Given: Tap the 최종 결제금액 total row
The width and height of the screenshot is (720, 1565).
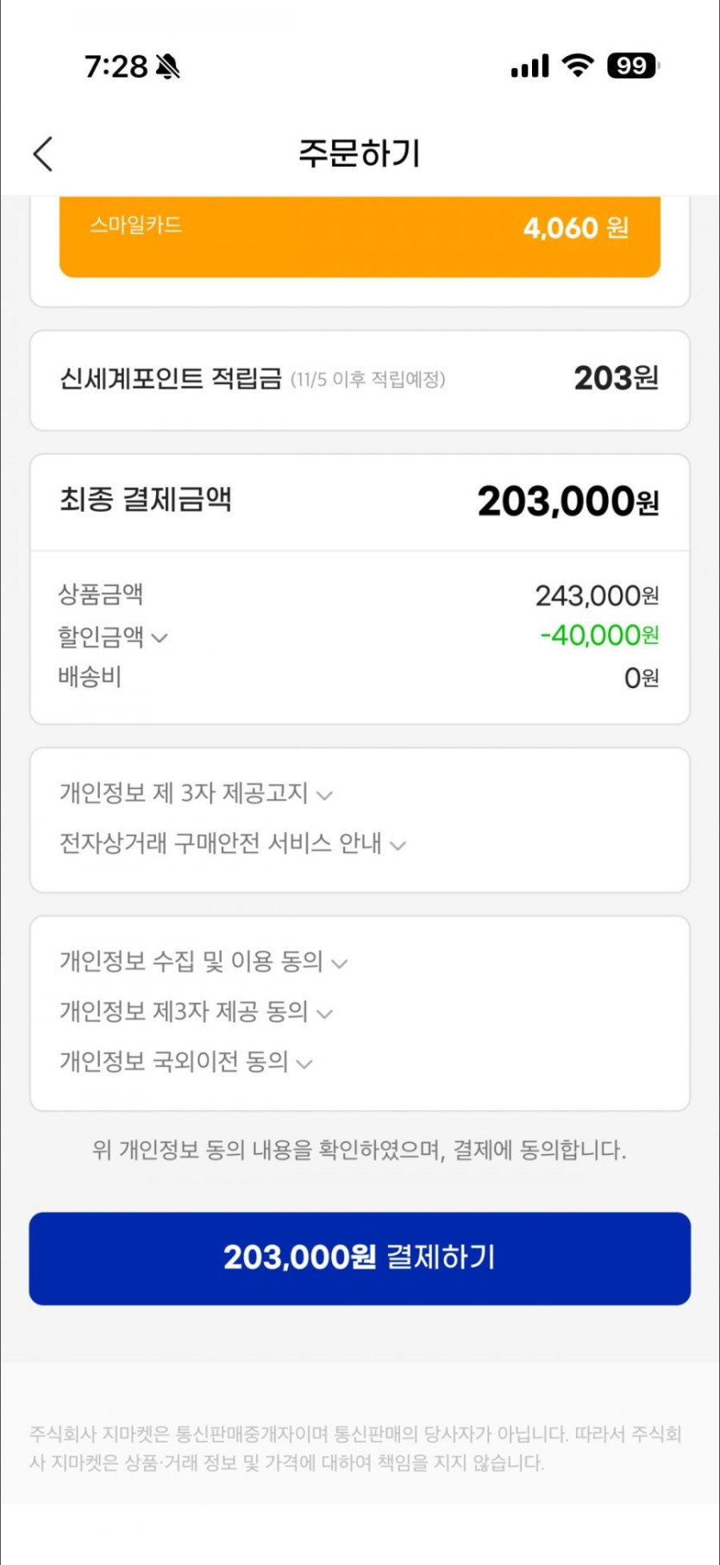Looking at the screenshot, I should pos(360,501).
